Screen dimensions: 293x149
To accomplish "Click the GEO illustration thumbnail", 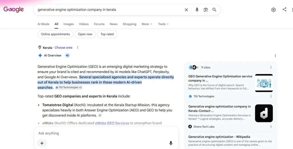I will (x=264, y=83).
